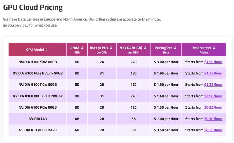234x143 pixels.
Task: Click the $0.35/hour reservation link
Action: [x=213, y=130]
